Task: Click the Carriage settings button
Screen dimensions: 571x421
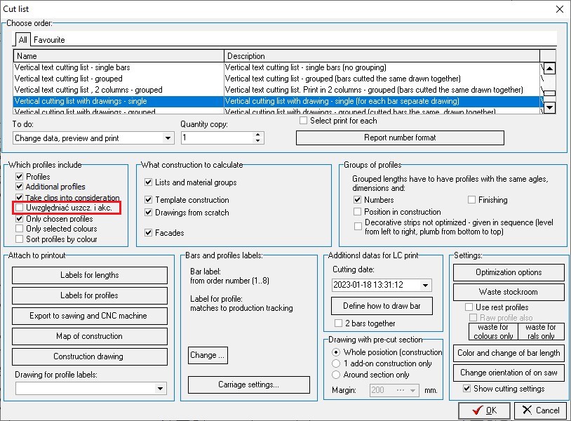Action: pos(248,385)
